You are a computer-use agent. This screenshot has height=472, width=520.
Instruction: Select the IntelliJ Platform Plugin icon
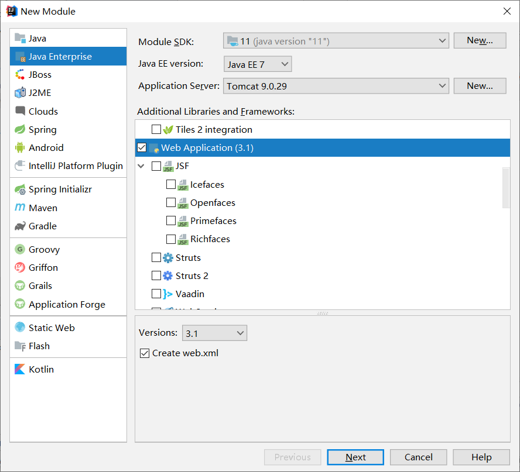[20, 166]
